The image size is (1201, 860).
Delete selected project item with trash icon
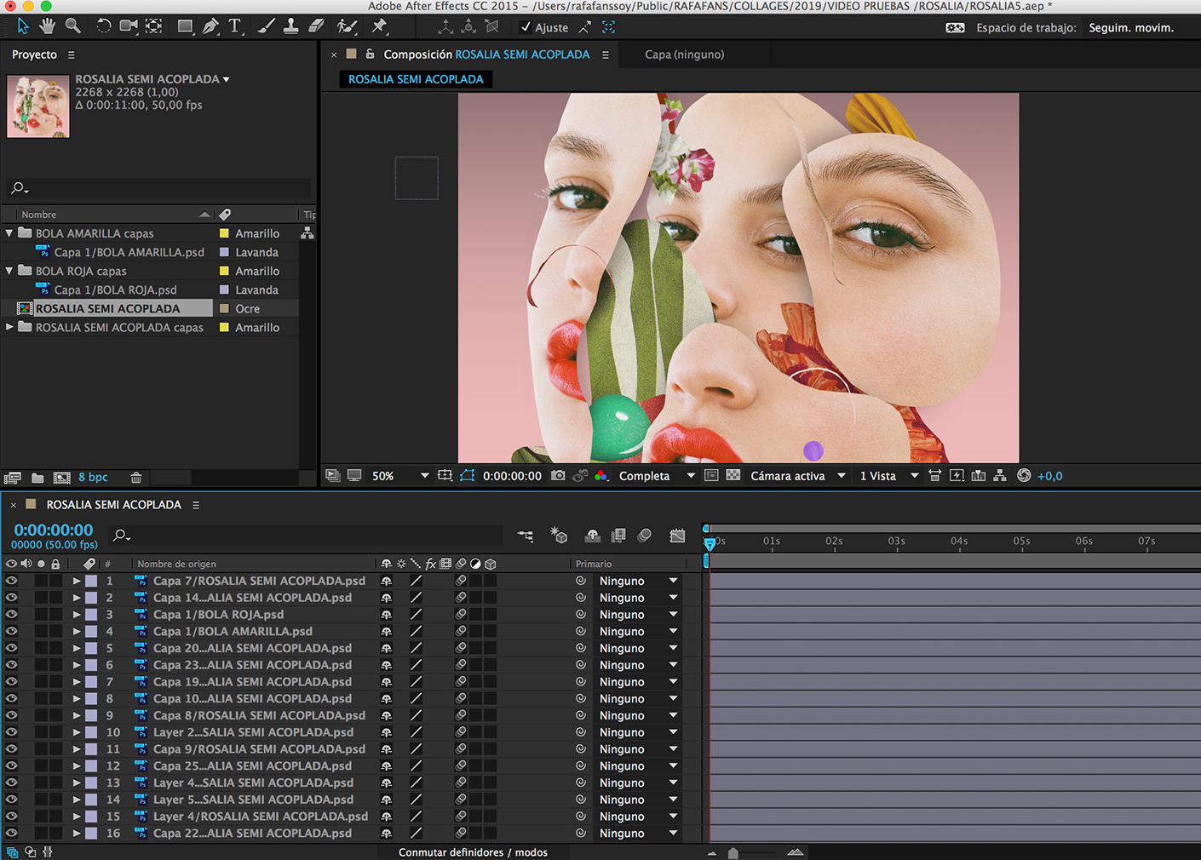[136, 478]
